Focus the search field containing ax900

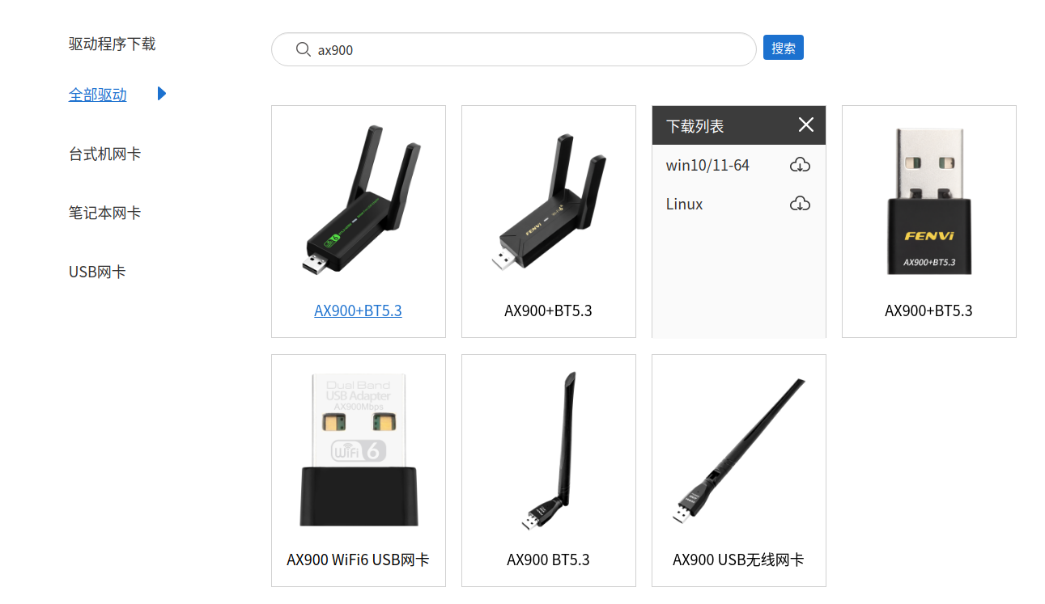click(x=513, y=49)
